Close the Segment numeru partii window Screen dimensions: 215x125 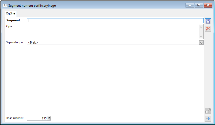point(208,5)
